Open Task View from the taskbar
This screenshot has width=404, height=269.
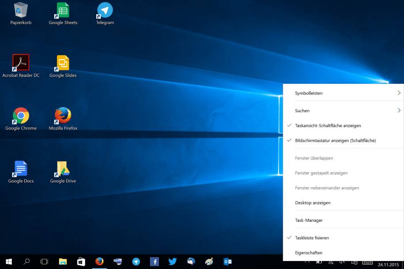coord(44,262)
